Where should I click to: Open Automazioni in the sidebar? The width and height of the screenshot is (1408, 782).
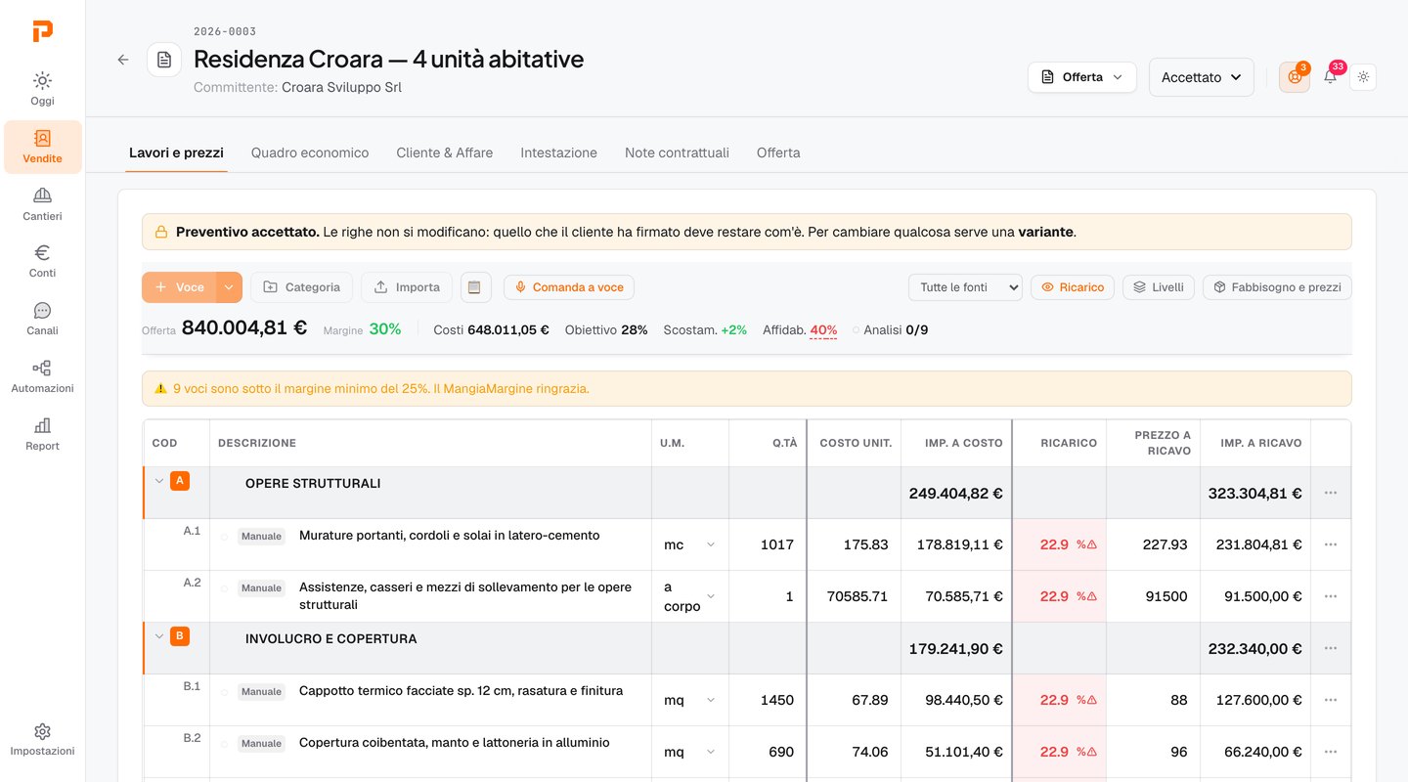coord(42,376)
